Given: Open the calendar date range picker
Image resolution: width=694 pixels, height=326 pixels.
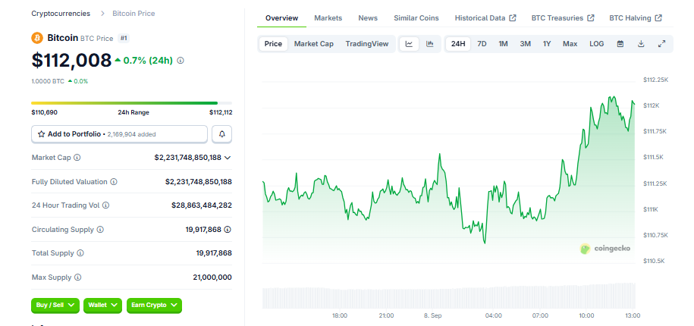Looking at the screenshot, I should tap(620, 44).
